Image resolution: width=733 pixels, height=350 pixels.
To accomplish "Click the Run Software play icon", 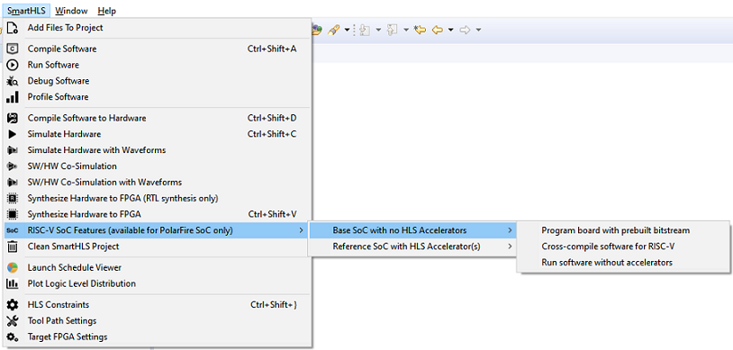I will click(x=13, y=65).
